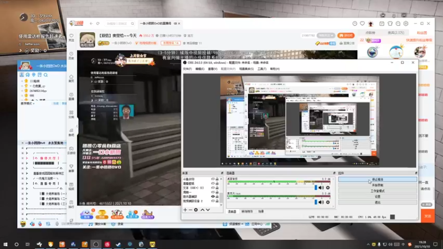Pop out the OBS controls dock
The image size is (443, 249).
[x=416, y=173]
